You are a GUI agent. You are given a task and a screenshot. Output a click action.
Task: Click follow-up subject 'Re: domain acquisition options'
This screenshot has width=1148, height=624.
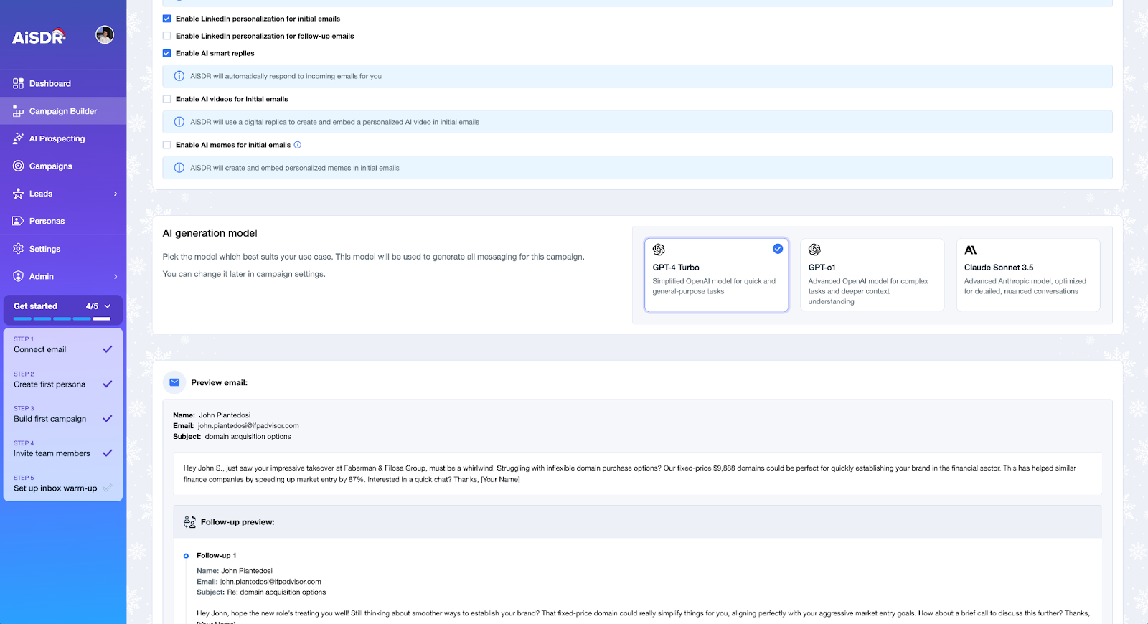(x=276, y=592)
